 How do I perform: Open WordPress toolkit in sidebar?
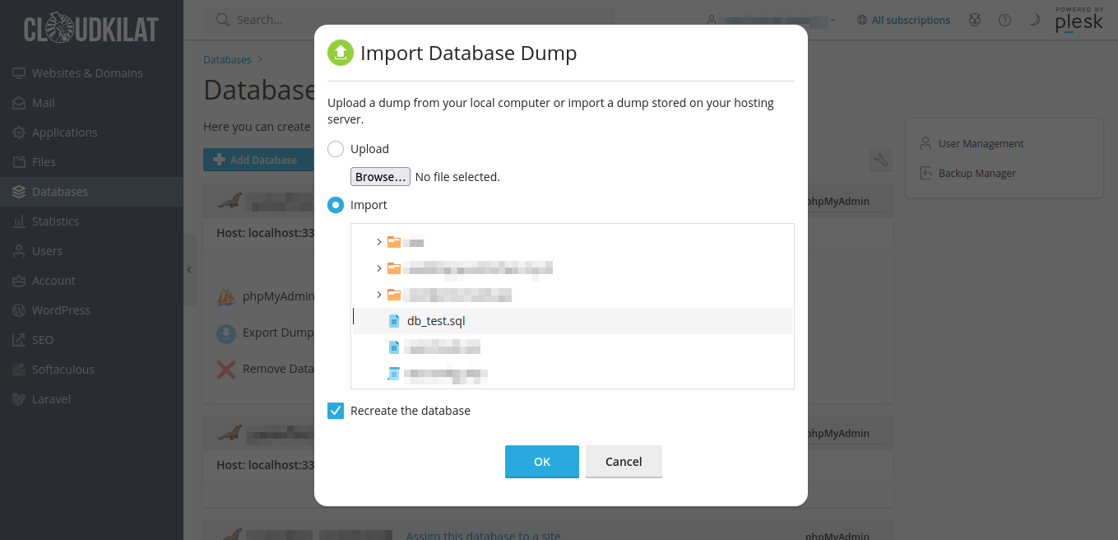[x=61, y=310]
